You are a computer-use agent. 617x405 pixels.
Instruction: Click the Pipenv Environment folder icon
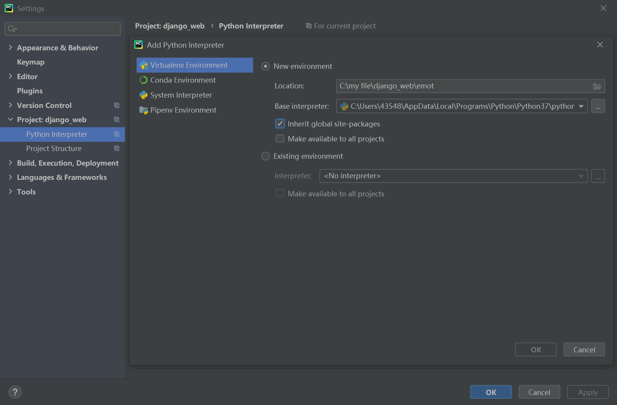[143, 110]
